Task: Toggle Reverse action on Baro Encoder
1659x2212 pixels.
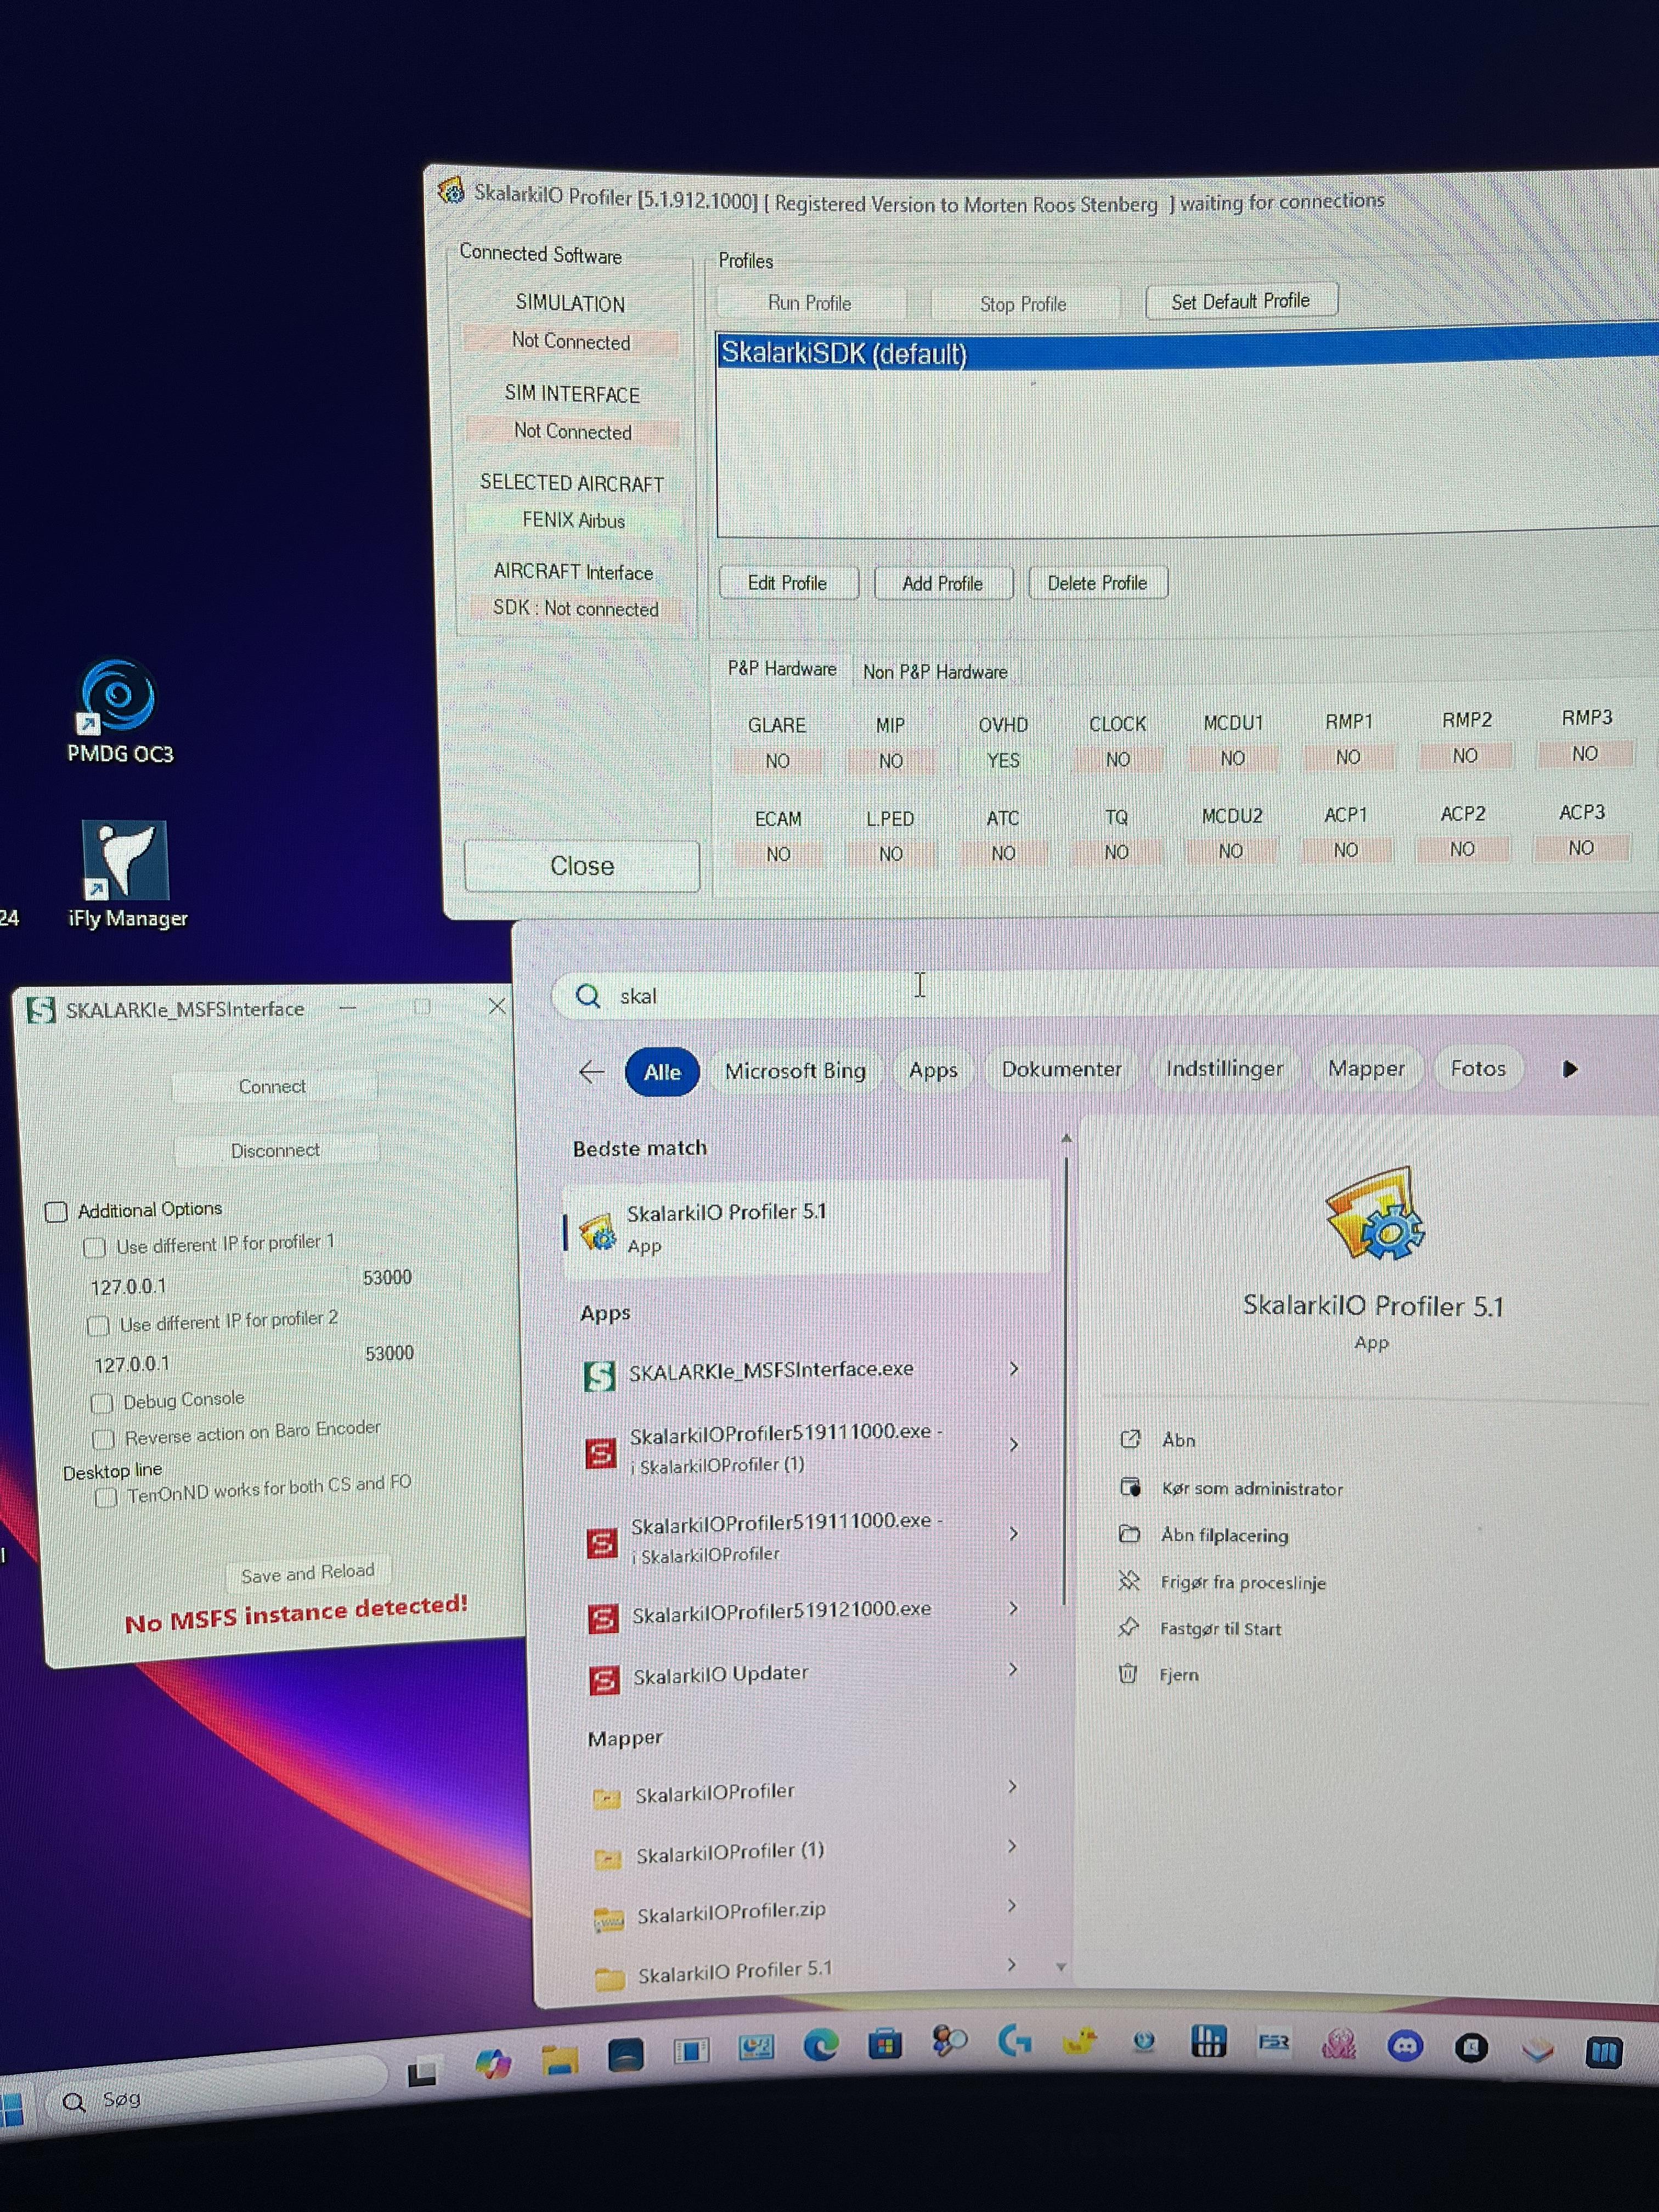Action: point(103,1439)
